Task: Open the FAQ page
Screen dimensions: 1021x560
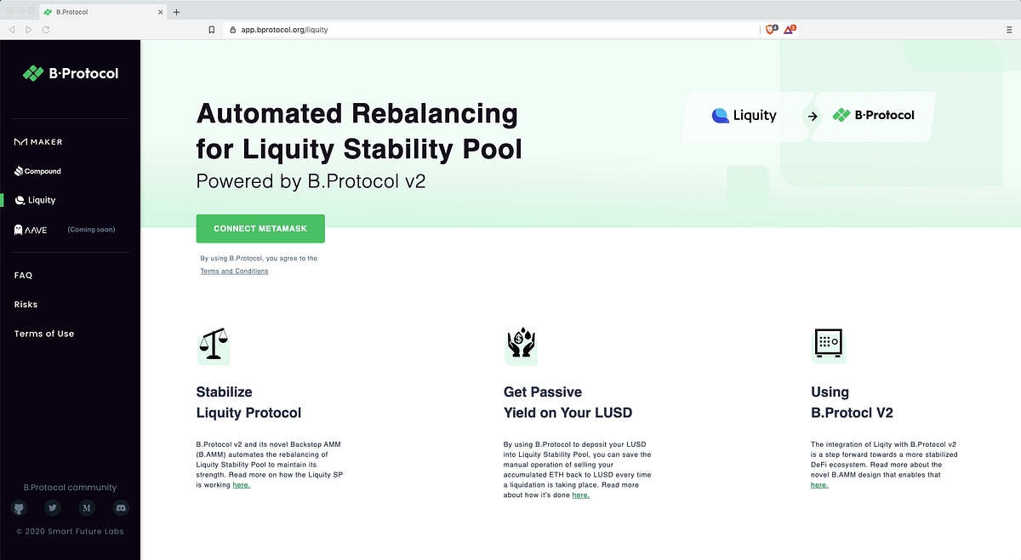Action: [23, 276]
